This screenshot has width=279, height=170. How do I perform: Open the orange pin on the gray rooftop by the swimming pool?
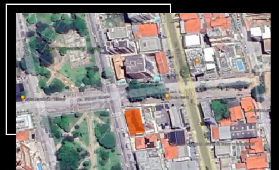pos(197,61)
